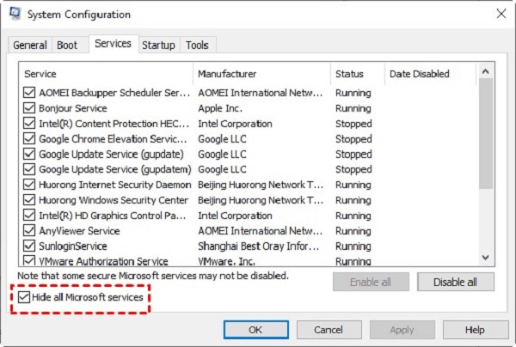Viewport: 516px width, 347px height.
Task: Open Help from the dialog button
Action: [476, 330]
